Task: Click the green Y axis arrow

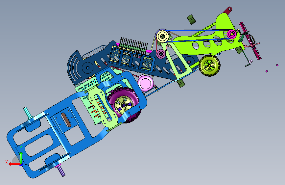Action: click(x=21, y=158)
